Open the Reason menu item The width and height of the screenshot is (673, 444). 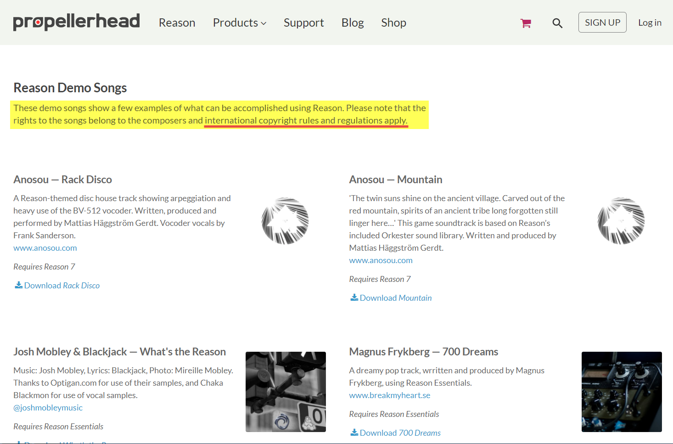point(177,22)
